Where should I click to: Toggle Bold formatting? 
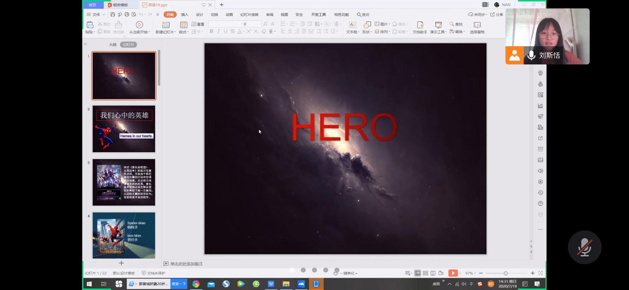[211, 31]
